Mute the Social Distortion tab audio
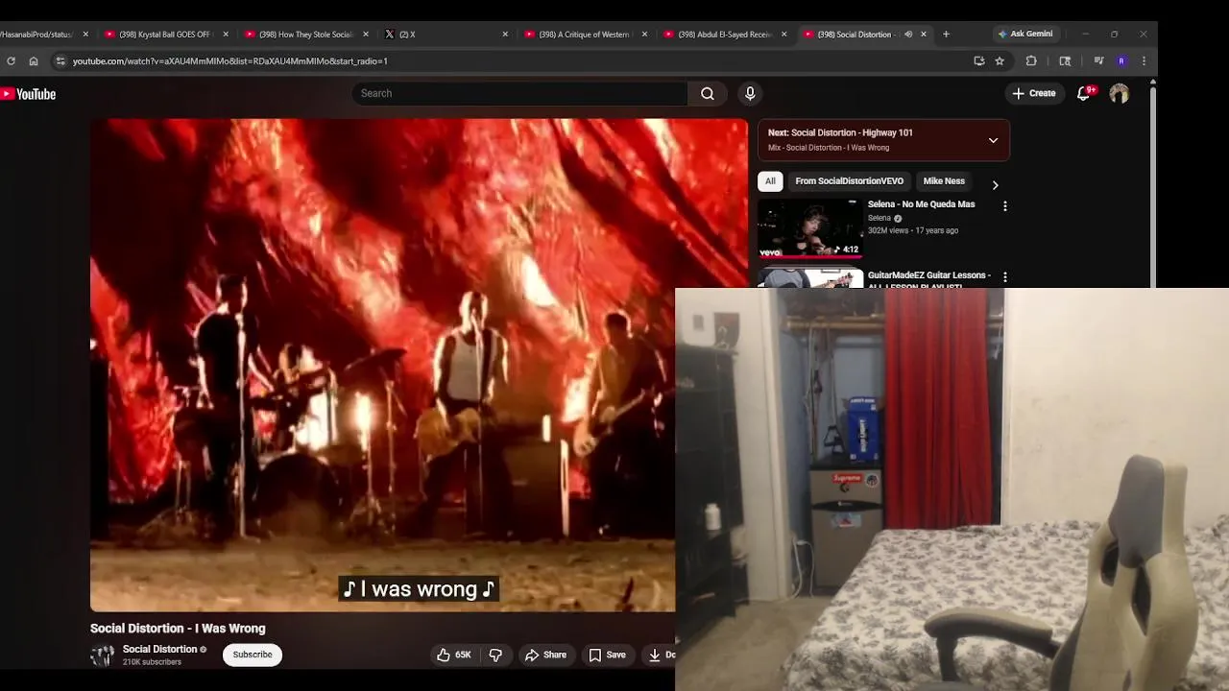This screenshot has width=1229, height=691. click(x=907, y=35)
